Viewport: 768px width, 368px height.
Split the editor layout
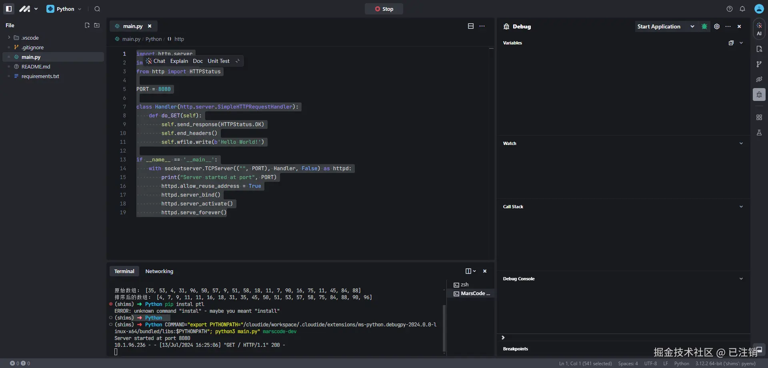click(471, 26)
